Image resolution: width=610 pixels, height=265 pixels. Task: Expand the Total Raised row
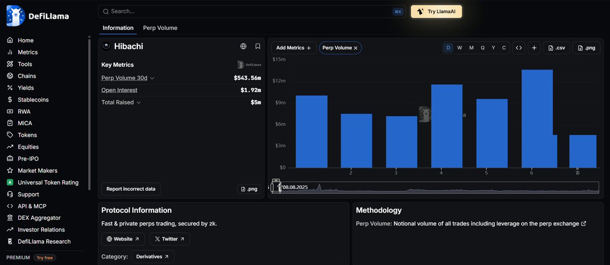[x=121, y=102]
